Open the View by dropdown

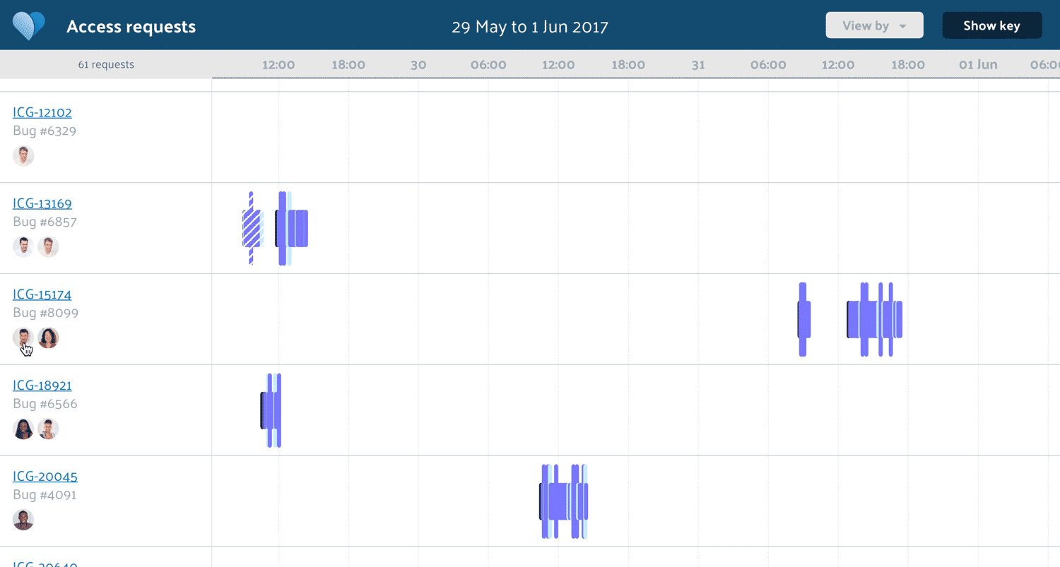[x=874, y=25]
